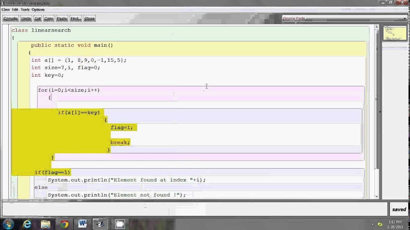Open Microsoft Word from taskbar

pyautogui.click(x=83, y=224)
